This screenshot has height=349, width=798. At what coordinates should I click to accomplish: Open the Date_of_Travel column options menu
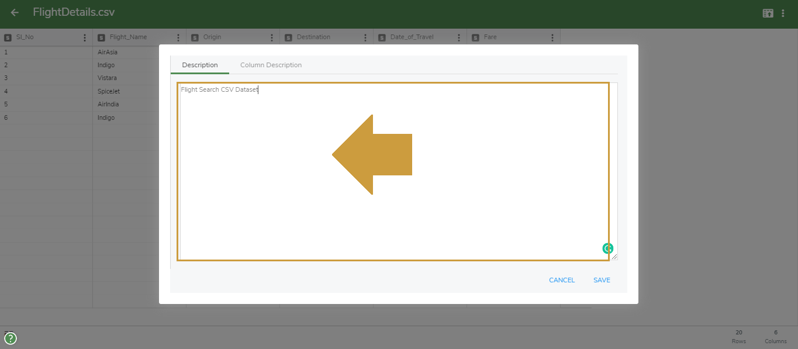click(459, 37)
